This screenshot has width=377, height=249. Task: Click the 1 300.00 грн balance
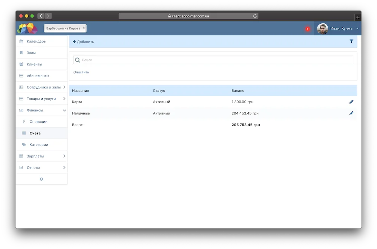242,102
